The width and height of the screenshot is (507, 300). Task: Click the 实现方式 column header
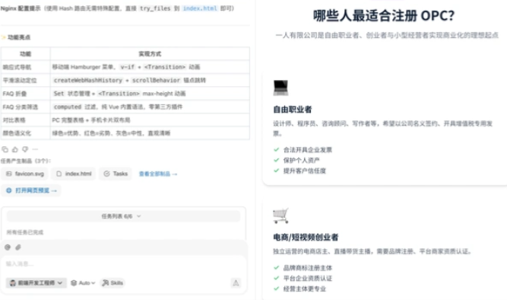click(x=150, y=54)
